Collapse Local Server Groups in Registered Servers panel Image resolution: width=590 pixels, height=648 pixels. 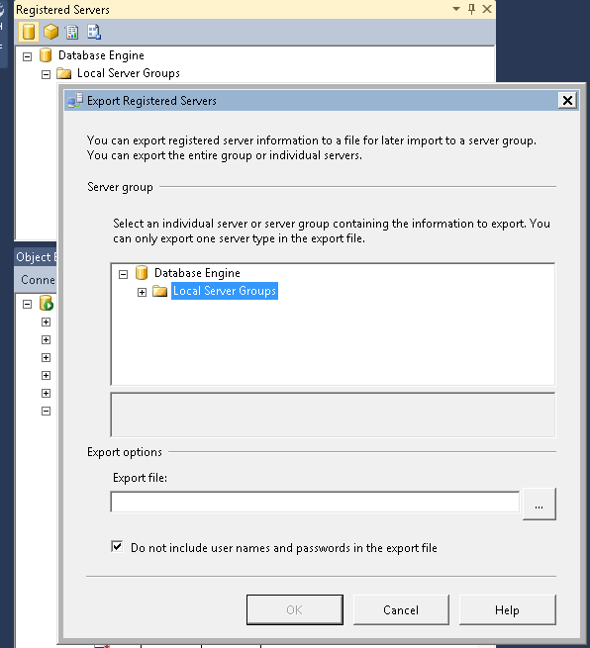coord(46,74)
